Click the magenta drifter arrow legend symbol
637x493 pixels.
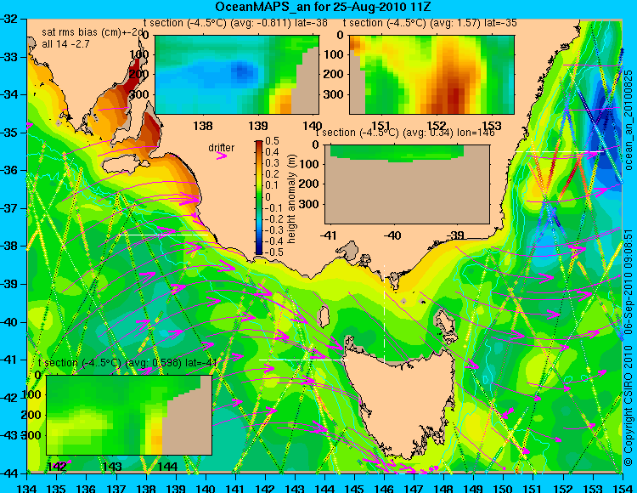(x=222, y=156)
